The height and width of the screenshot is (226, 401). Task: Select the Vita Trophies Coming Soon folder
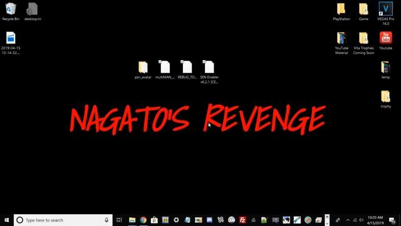click(x=363, y=43)
